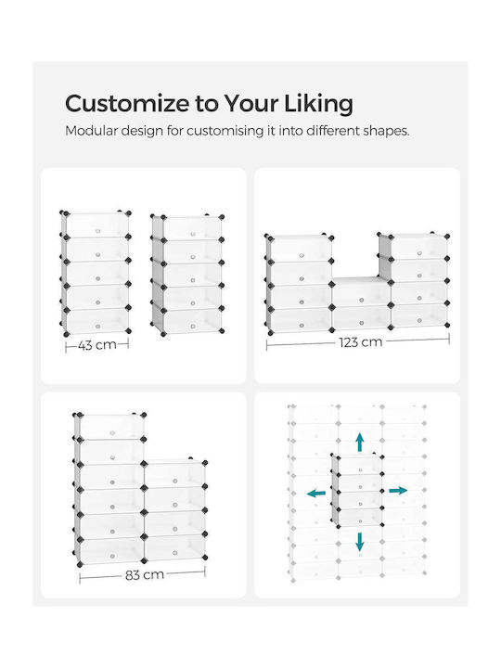The height and width of the screenshot is (668, 501).
Task: Select the second five-tier cabinet in top-left panel
Action: tap(187, 275)
